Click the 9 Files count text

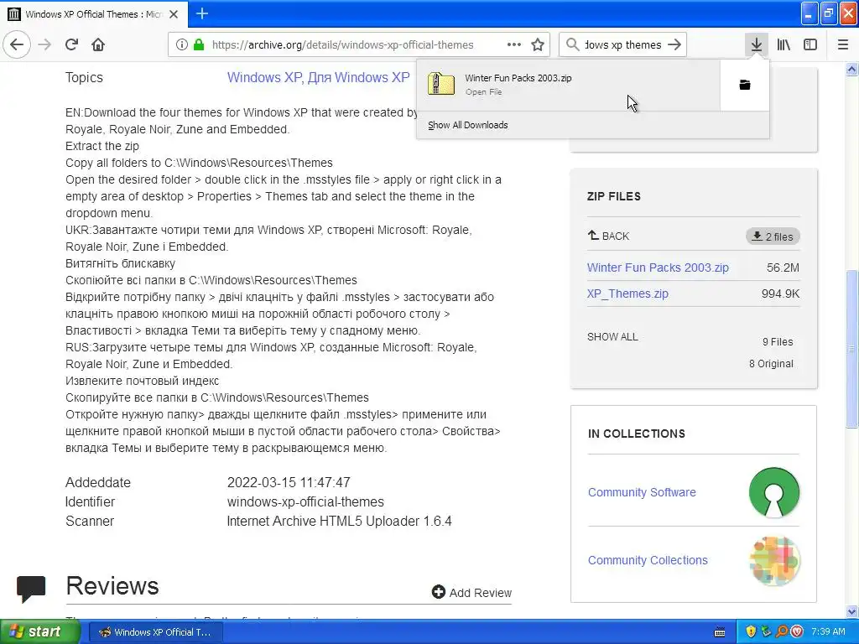point(778,342)
